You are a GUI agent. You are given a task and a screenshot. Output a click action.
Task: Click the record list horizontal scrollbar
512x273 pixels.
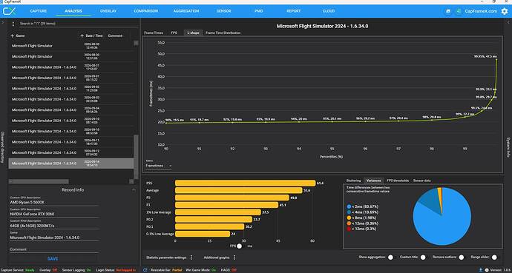click(x=39, y=181)
